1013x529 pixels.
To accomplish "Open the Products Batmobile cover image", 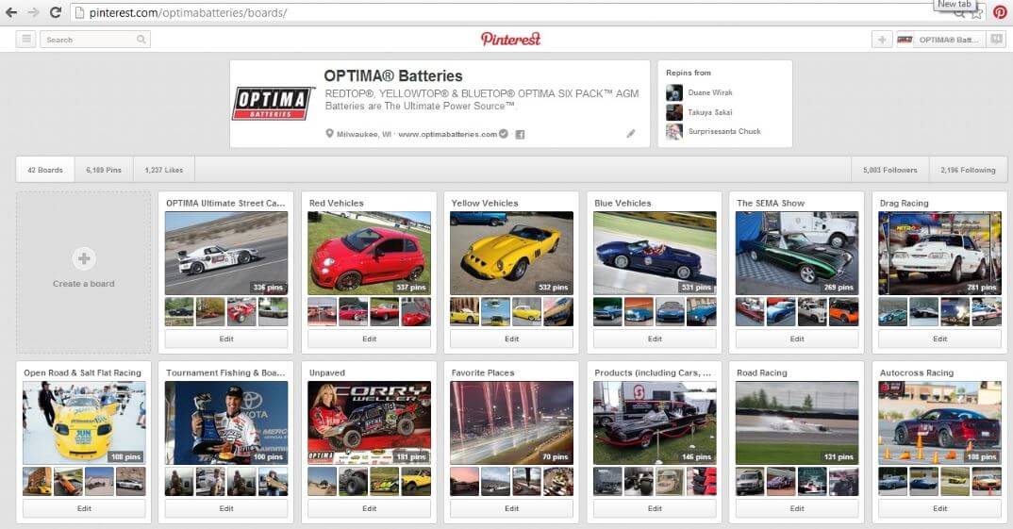I will (655, 422).
